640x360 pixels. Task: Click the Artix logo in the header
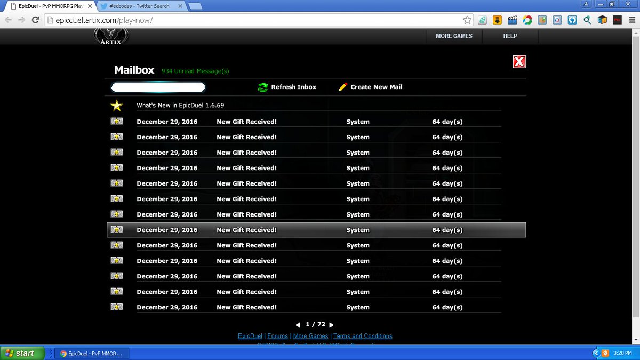[111, 36]
